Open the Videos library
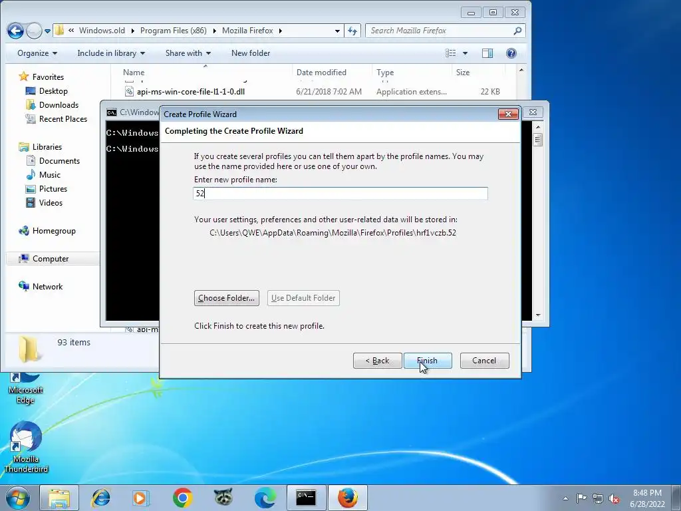The height and width of the screenshot is (511, 681). (51, 202)
